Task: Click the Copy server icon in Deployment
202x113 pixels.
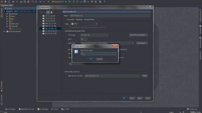Action: point(48,13)
